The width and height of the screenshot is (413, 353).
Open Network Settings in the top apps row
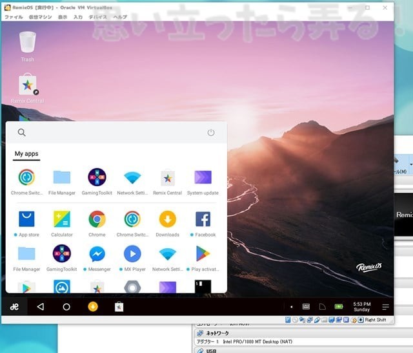pos(132,182)
